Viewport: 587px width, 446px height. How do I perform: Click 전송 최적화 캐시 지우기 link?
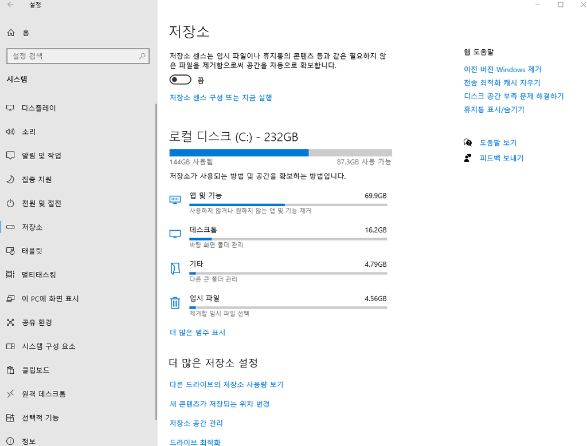click(x=502, y=82)
